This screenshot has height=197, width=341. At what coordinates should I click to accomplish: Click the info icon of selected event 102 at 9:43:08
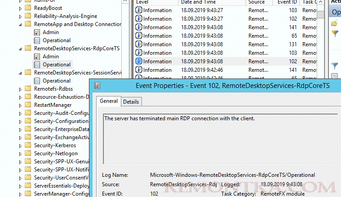(x=139, y=61)
